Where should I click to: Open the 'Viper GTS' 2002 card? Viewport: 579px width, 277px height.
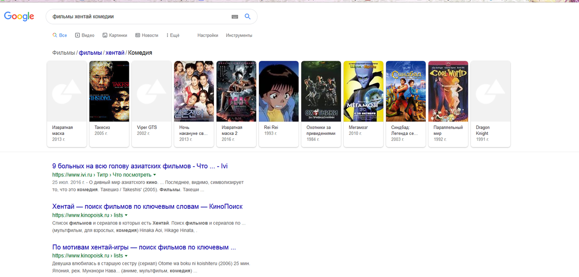pos(152,104)
